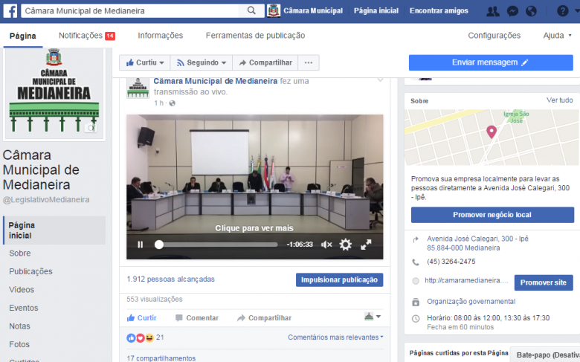Open the three dots more options button
This screenshot has width=580, height=362.
309,62
